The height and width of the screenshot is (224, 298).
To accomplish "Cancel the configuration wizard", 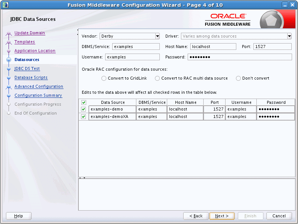I will (279, 216).
